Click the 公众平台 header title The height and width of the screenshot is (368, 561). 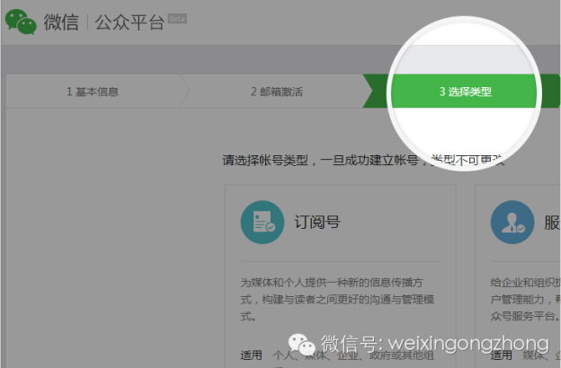point(129,22)
